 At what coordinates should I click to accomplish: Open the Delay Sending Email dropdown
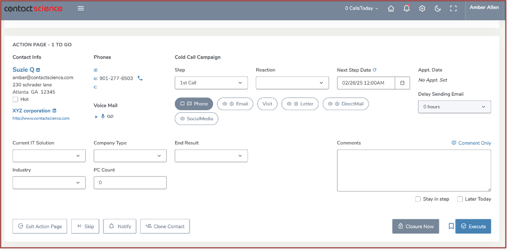(455, 107)
